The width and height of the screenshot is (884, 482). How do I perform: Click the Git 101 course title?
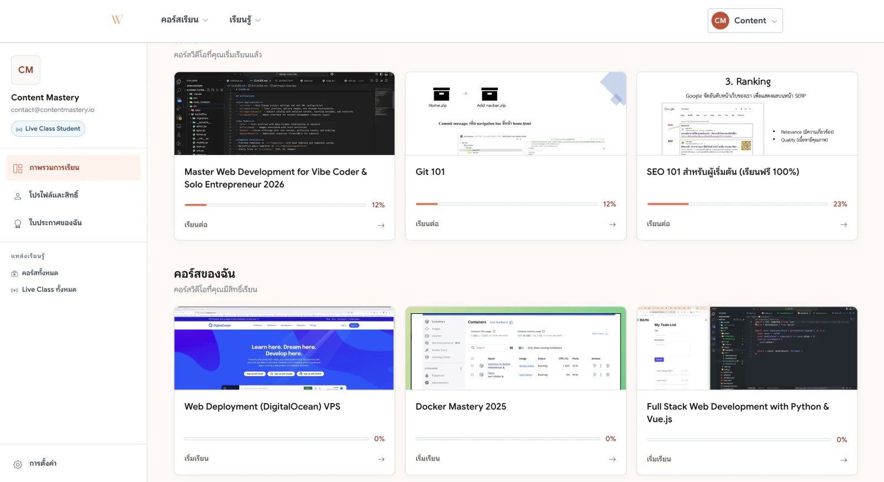pos(430,172)
